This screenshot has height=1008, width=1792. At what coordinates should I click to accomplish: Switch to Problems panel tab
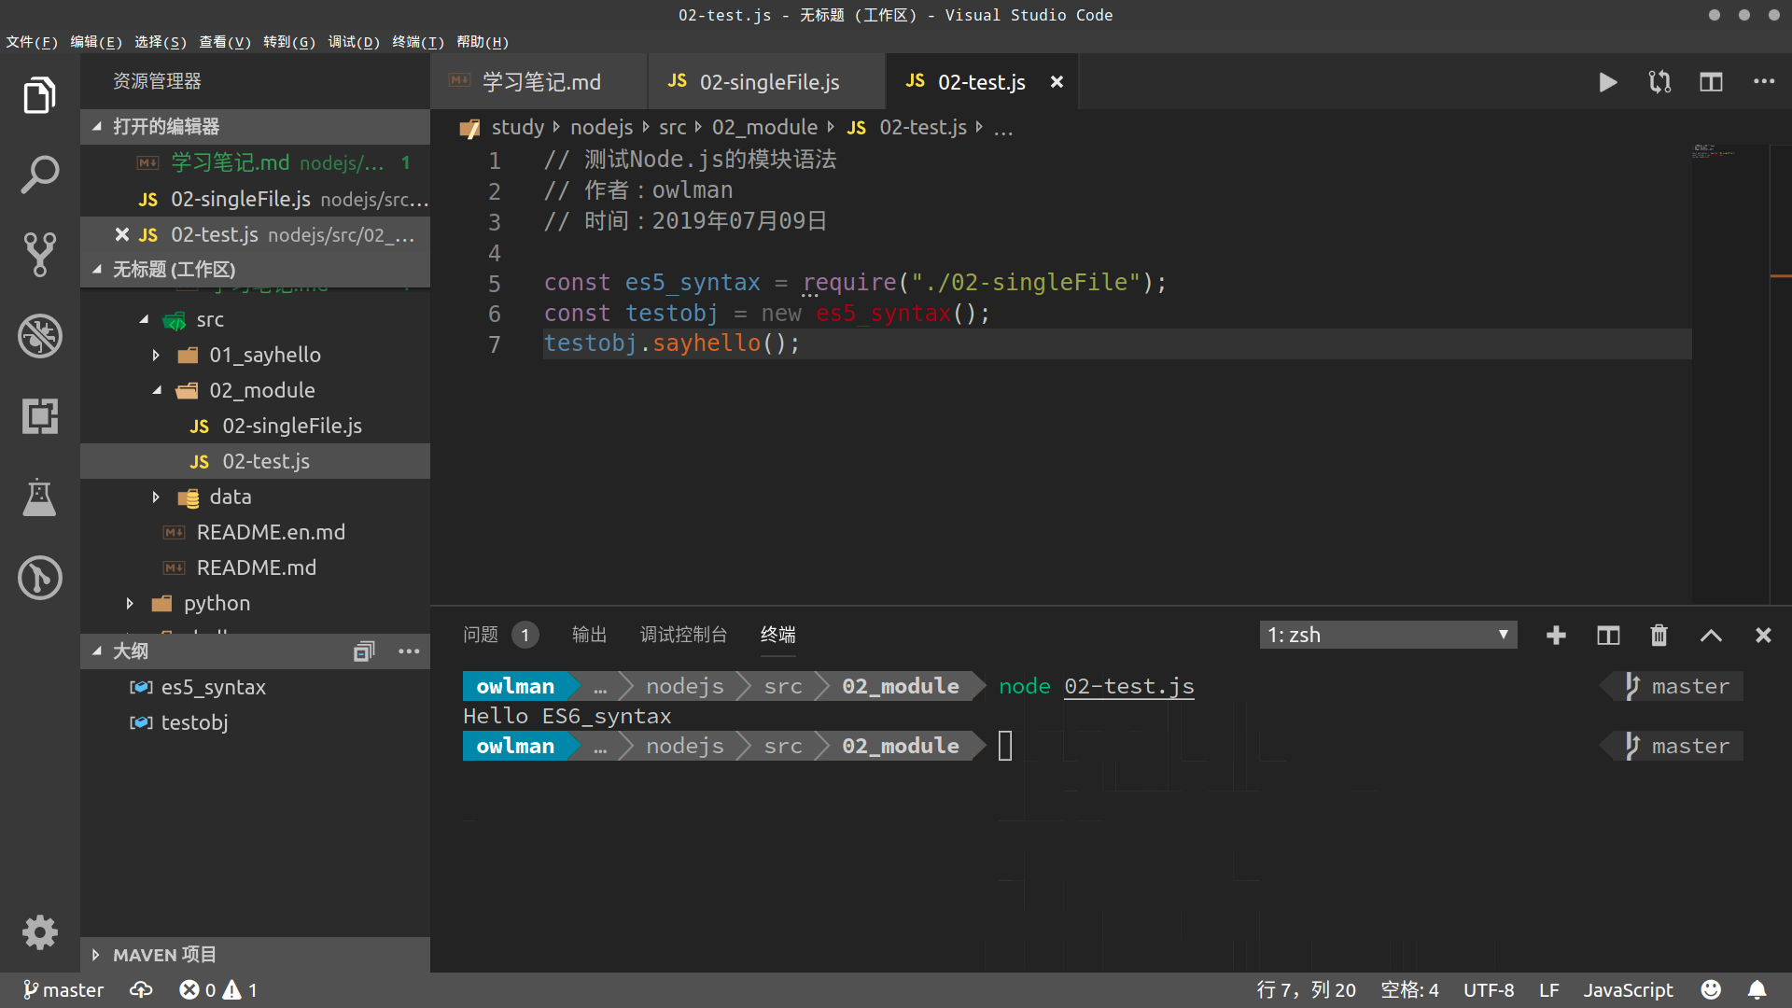click(500, 636)
